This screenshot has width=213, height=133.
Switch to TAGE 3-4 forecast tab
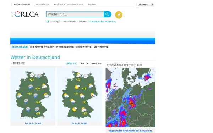(84, 63)
